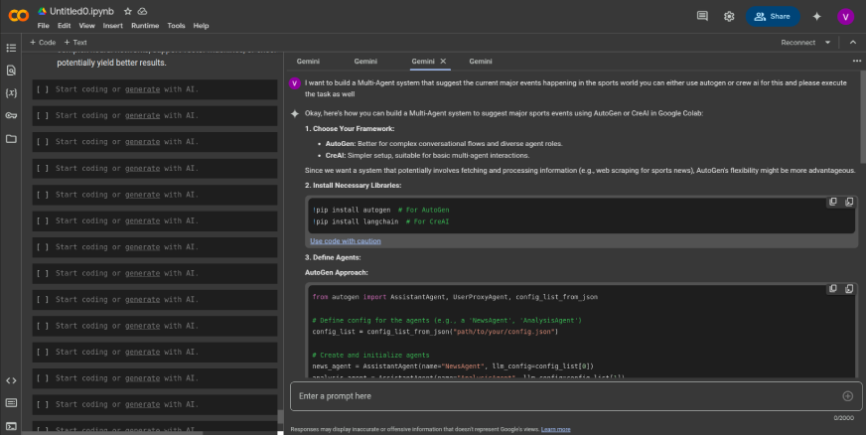Open the View menu

coord(86,26)
